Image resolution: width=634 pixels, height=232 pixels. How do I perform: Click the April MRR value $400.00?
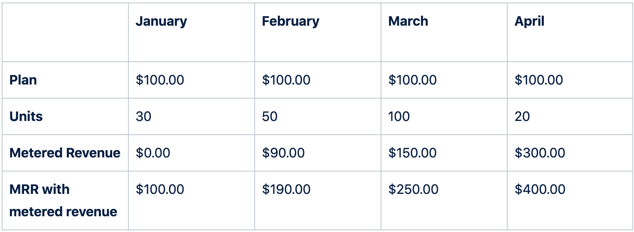[540, 189]
